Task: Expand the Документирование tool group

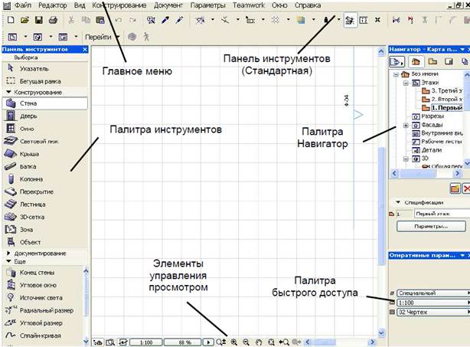Action: pyautogui.click(x=8, y=253)
